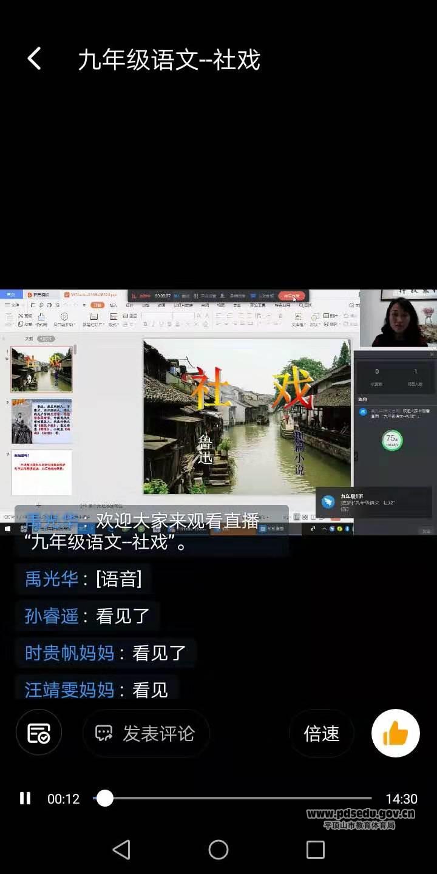Tap the back arrow beside the lesson title
This screenshot has height=874, width=437.
tap(35, 59)
